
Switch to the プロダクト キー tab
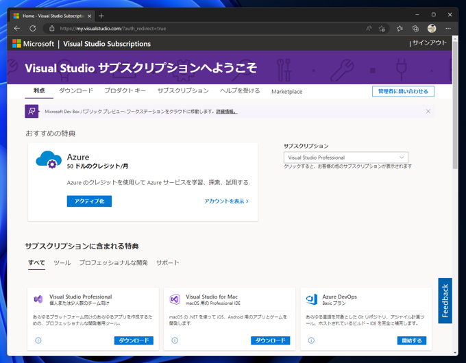pyautogui.click(x=125, y=91)
